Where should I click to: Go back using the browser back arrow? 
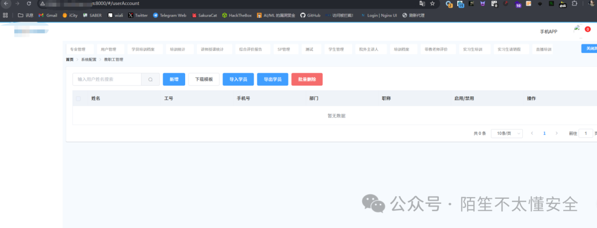6,3
